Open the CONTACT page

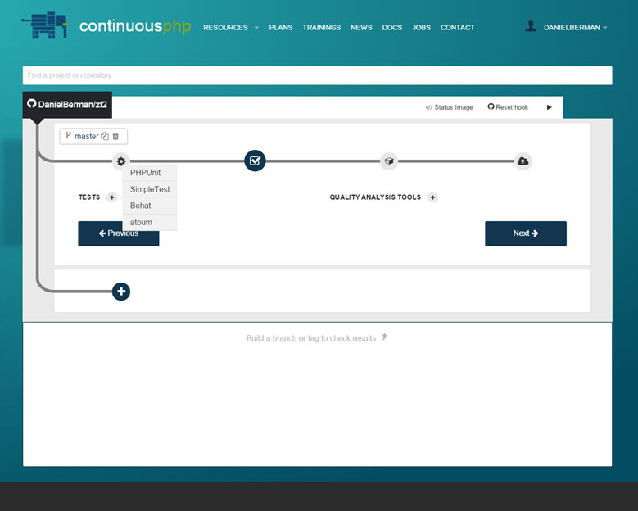(457, 28)
